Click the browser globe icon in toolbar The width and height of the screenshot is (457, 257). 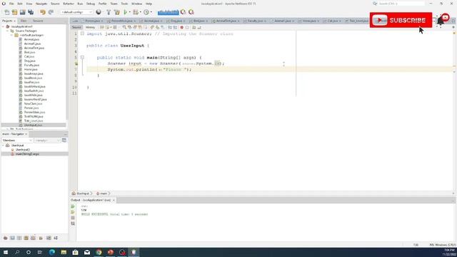tap(99, 12)
